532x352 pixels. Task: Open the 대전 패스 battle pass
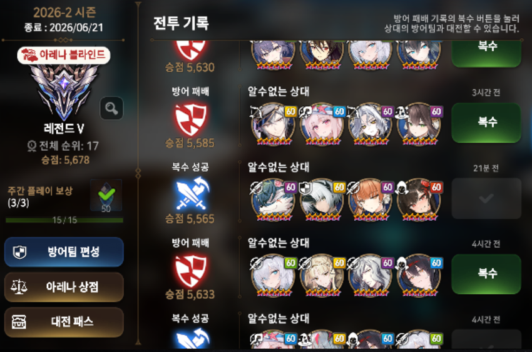(x=64, y=322)
